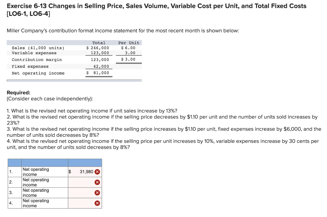Click the empty answer field for row 3
The image size is (327, 217).
coord(81,193)
